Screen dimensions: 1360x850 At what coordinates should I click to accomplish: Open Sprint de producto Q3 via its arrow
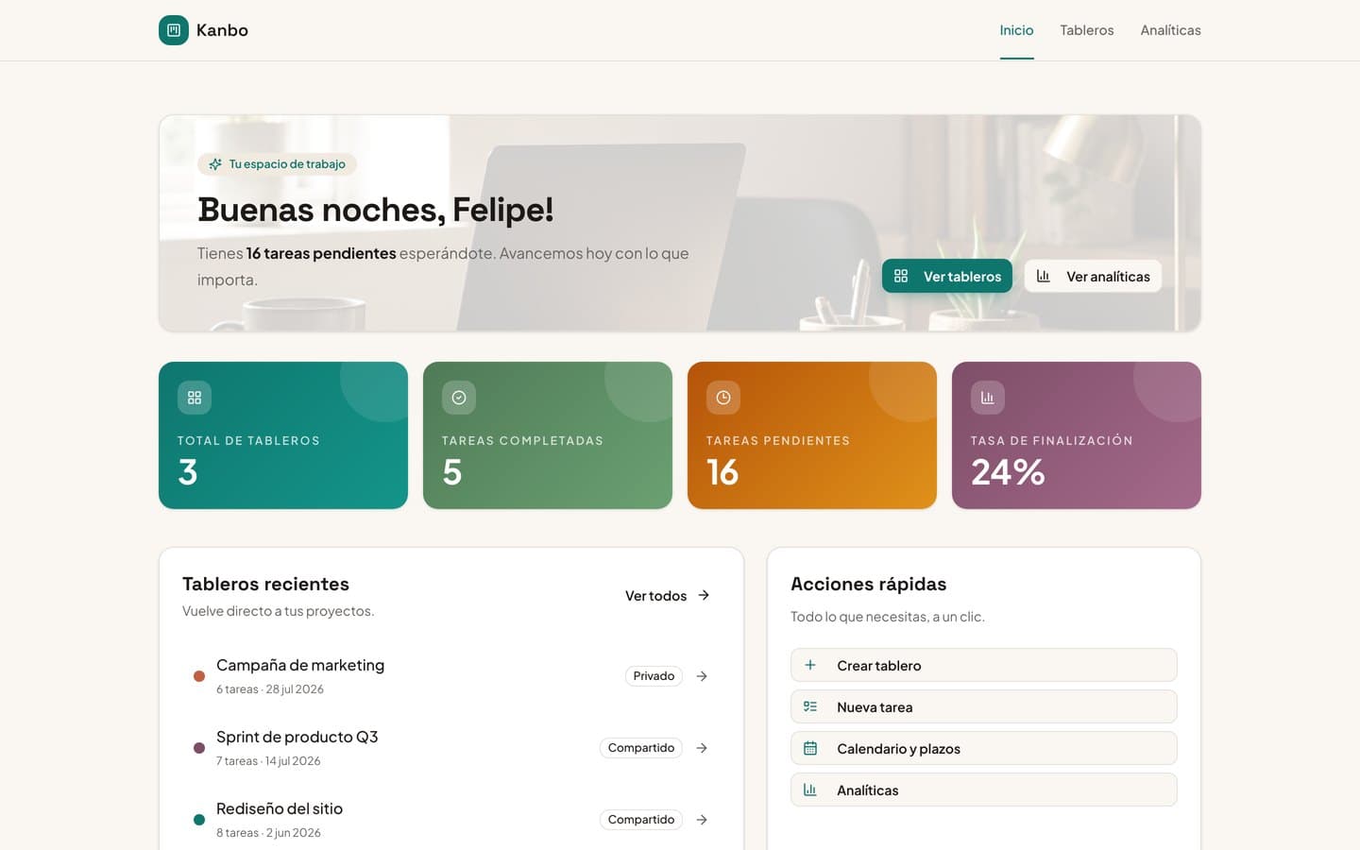pos(702,748)
